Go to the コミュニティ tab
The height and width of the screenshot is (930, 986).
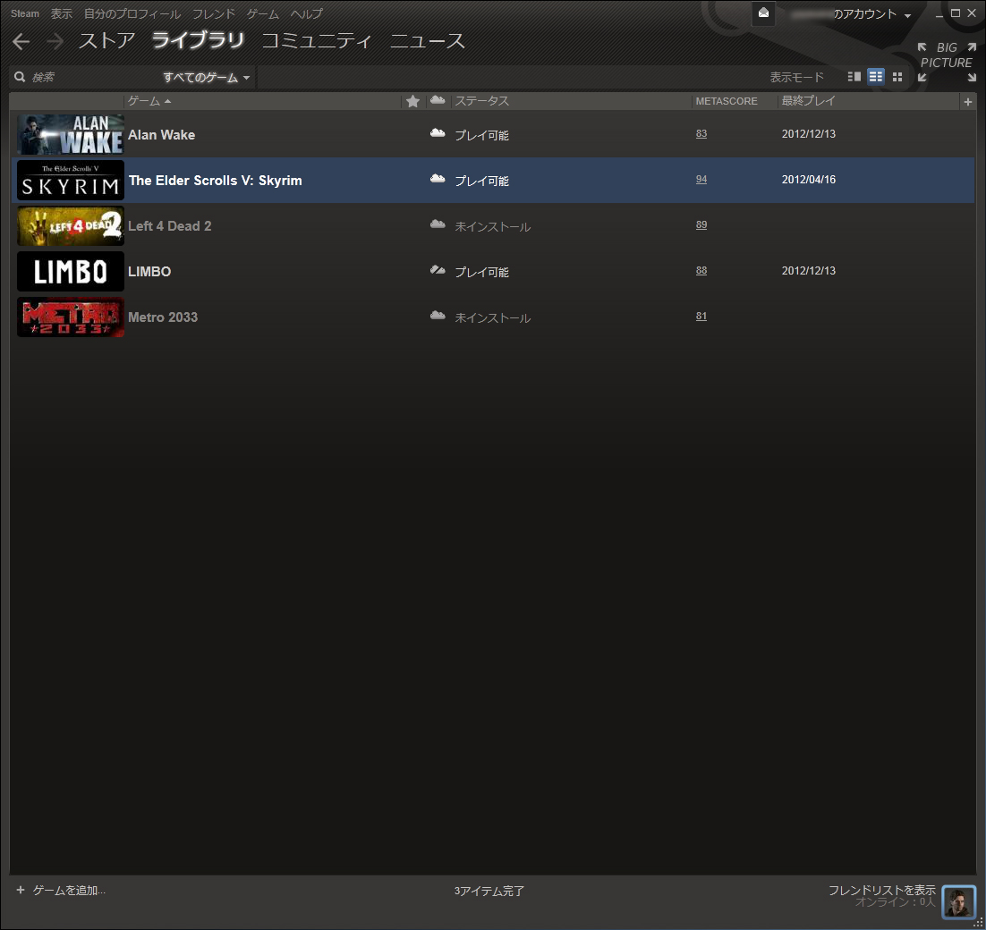coord(317,41)
